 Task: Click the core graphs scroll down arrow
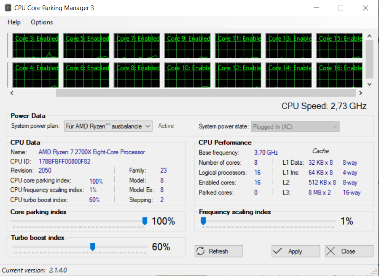(x=369, y=84)
